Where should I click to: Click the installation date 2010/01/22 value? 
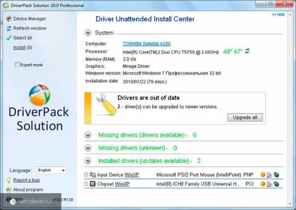tap(145, 82)
